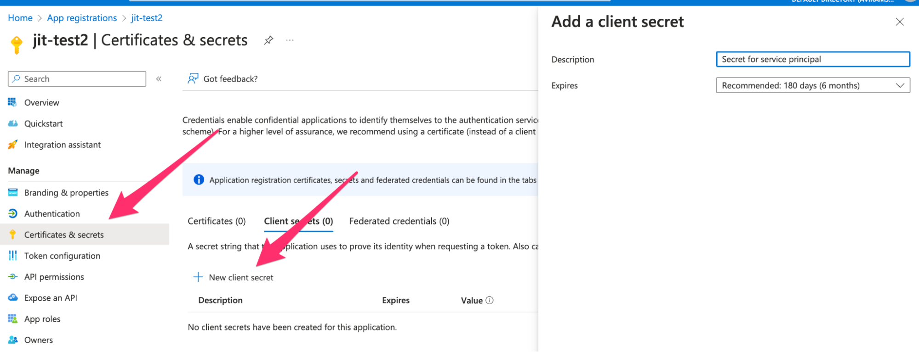Image resolution: width=919 pixels, height=352 pixels.
Task: Click the Owners people icon
Action: [x=13, y=340]
